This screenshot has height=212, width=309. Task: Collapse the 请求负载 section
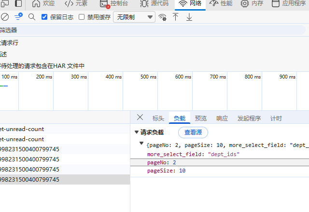[x=137, y=132]
